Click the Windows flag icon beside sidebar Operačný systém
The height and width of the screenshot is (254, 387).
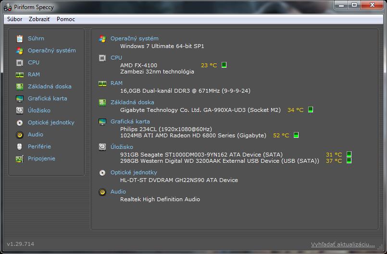pyautogui.click(x=20, y=51)
